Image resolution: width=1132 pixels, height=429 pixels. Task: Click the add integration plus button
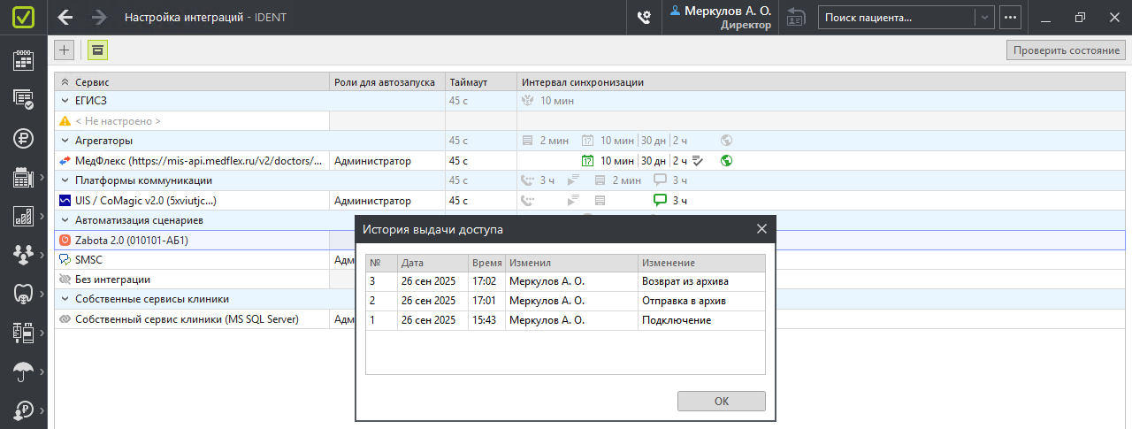[65, 50]
